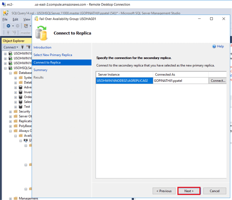Expand the Order database node
This screenshot has width=232, height=200.
[15, 97]
